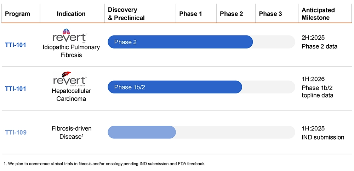The height and width of the screenshot is (171, 354).
Task: Click the Revert liver cancer logo icon
Action: pyautogui.click(x=64, y=74)
